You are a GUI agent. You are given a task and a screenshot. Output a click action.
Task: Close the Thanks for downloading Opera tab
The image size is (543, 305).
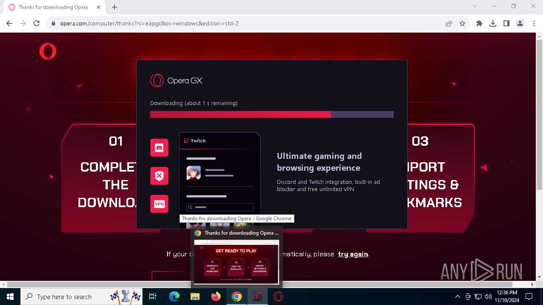coord(99,7)
